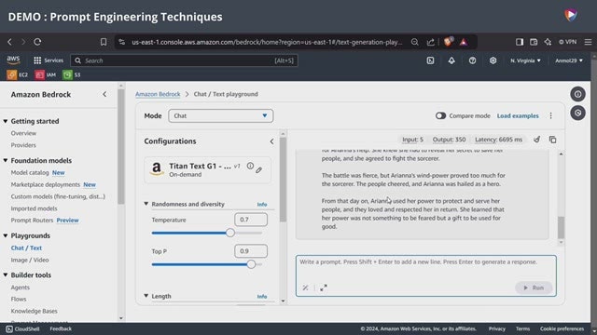Collapse the Builder tools section
Screen dimensions: 597x335
tap(6, 275)
